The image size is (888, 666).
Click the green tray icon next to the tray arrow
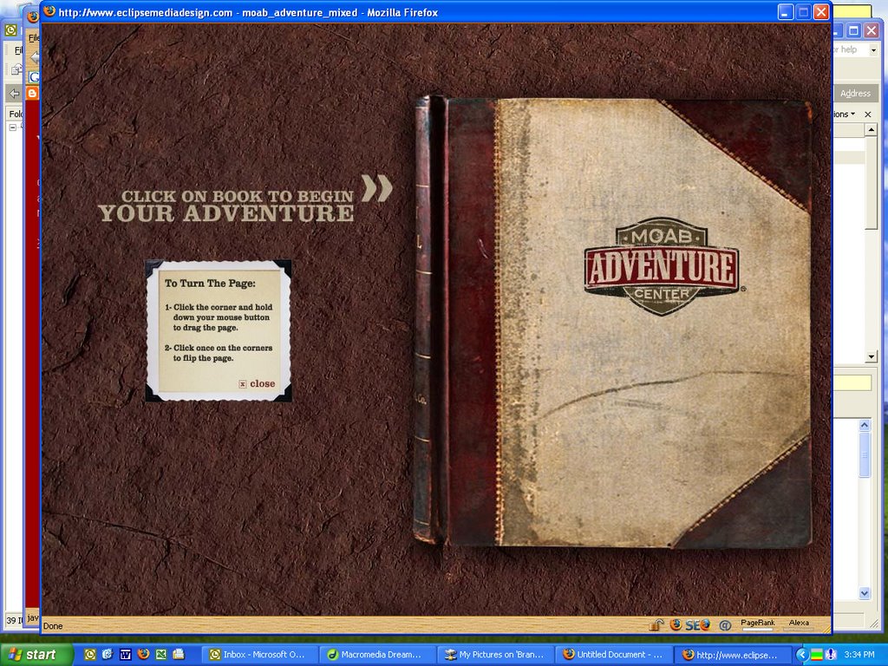pos(817,656)
